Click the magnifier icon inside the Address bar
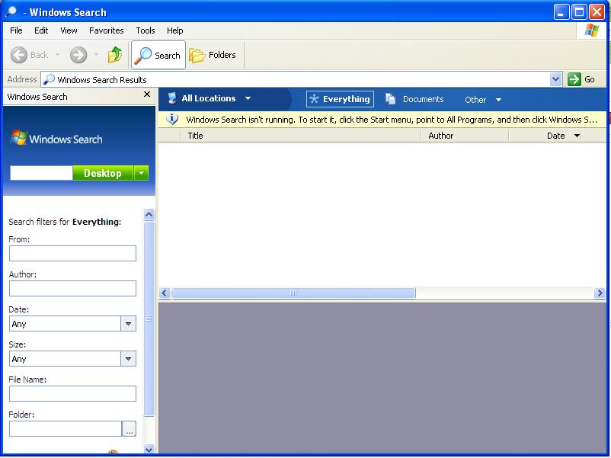Screen dimensions: 611x458 click(x=47, y=79)
